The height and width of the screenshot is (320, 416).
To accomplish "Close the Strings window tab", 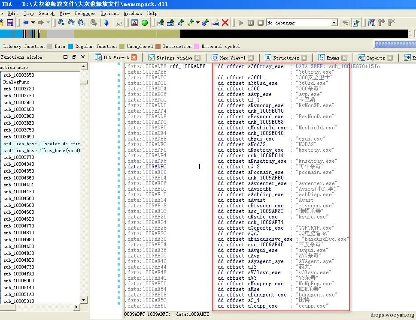I will pyautogui.click(x=197, y=57).
